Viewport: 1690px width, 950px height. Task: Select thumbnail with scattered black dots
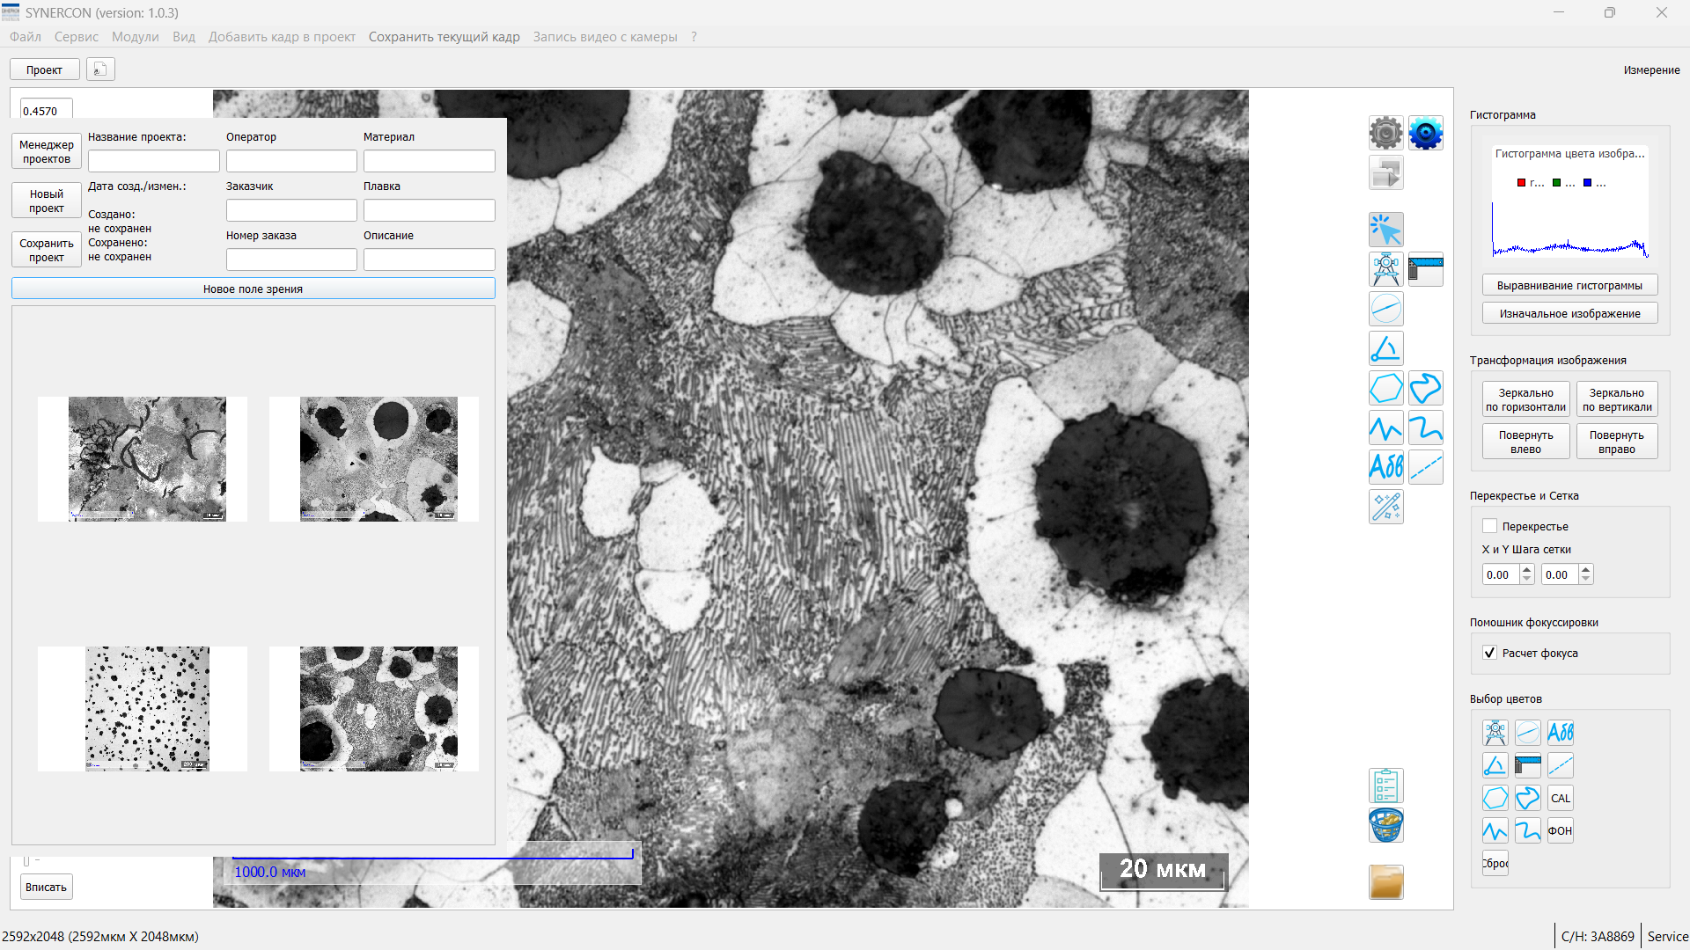click(x=147, y=709)
